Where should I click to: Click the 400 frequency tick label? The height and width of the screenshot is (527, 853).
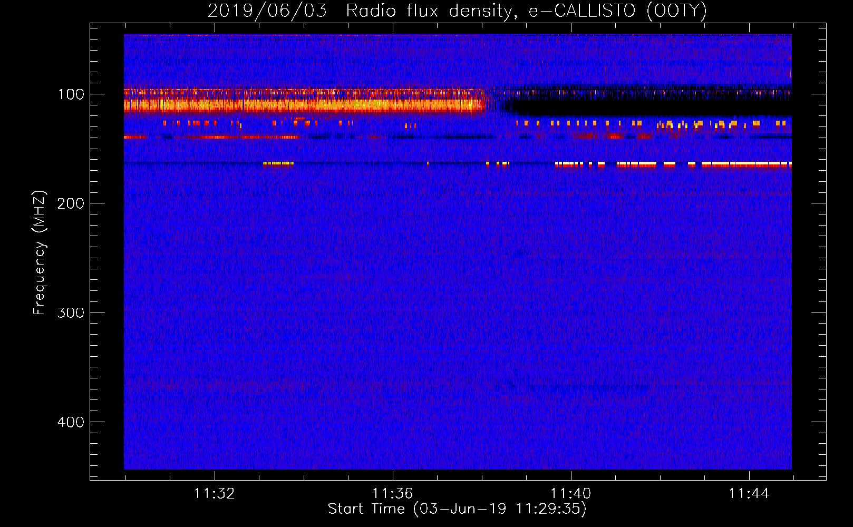pos(71,422)
